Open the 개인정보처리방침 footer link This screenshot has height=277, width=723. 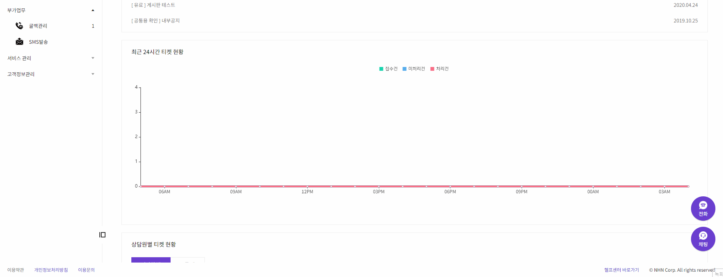[x=51, y=270]
